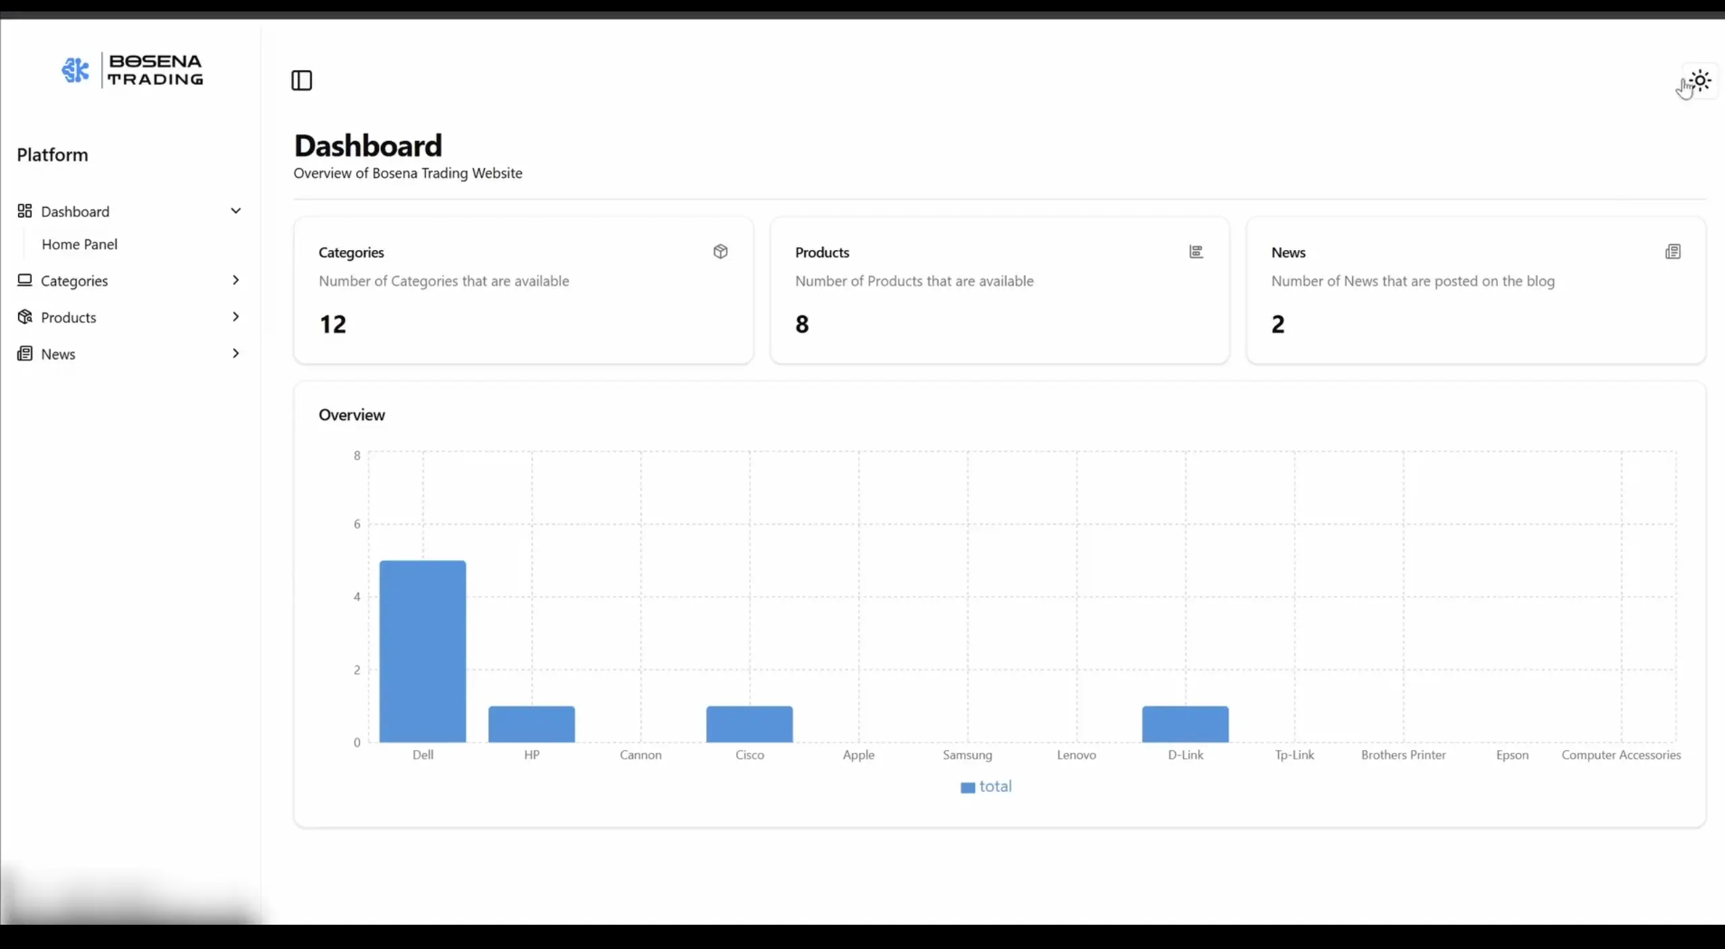The width and height of the screenshot is (1725, 949).
Task: Click the Apple axis label
Action: (x=859, y=755)
